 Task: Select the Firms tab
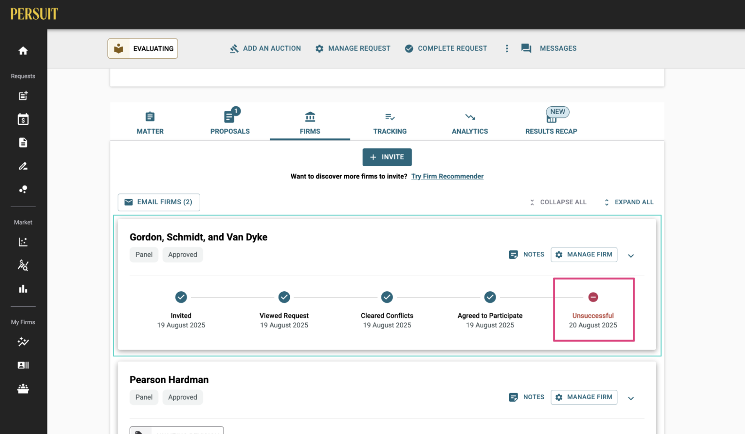click(310, 124)
